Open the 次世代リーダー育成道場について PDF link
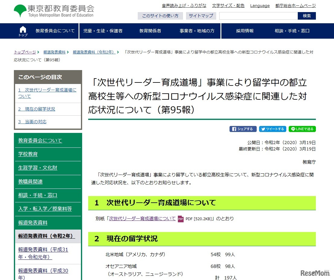 point(142,218)
